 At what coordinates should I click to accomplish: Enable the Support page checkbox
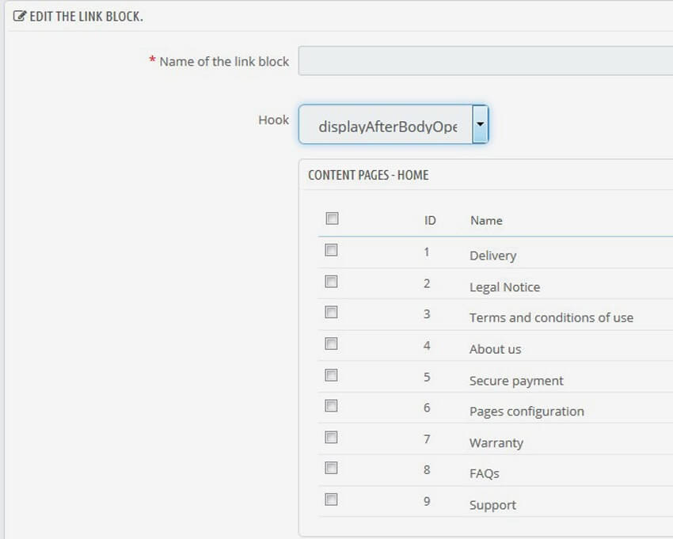pos(332,500)
